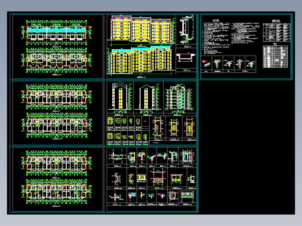This screenshot has width=302, height=226.
Task: Click the small beam detail with red line
Action: point(186,58)
